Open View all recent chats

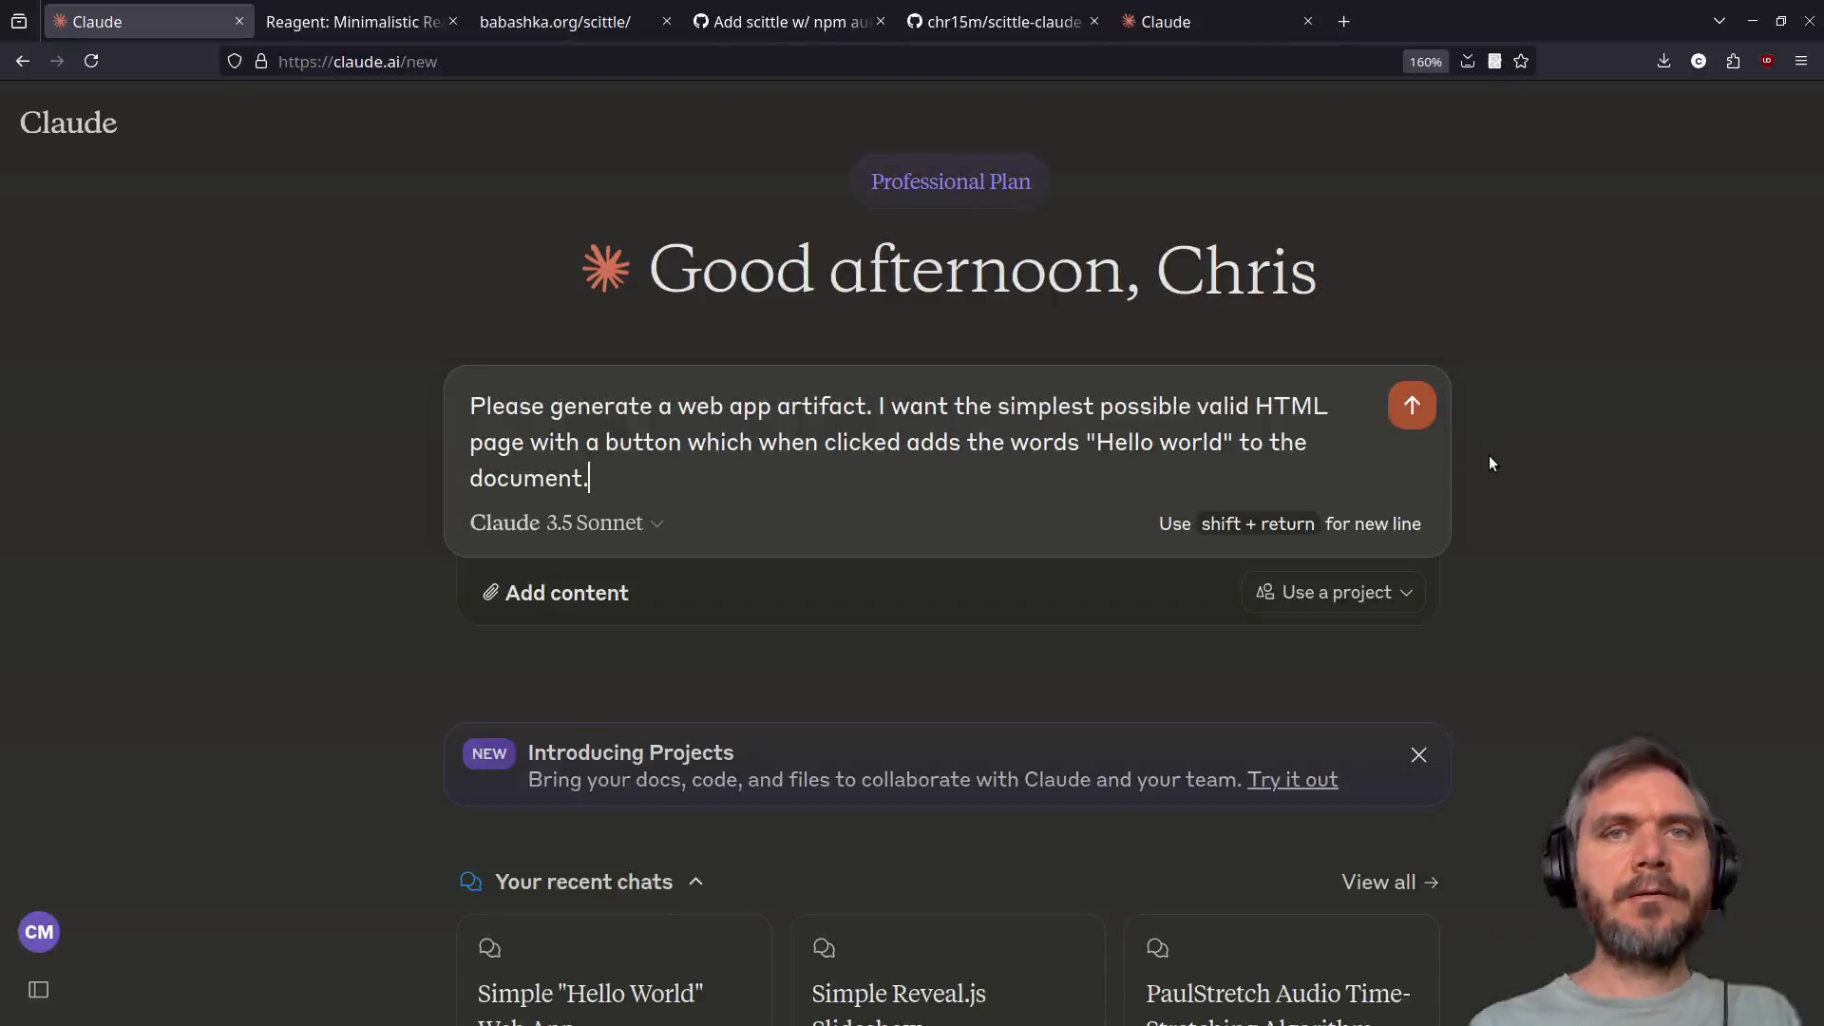point(1390,883)
